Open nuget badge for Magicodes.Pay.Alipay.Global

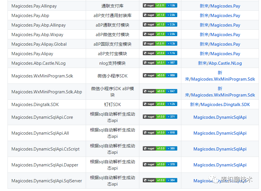pos(160,44)
